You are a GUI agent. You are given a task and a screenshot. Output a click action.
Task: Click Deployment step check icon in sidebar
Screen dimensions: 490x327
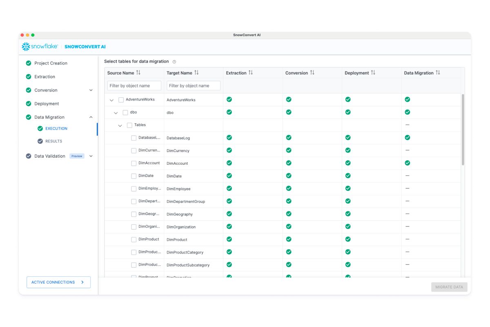(29, 103)
